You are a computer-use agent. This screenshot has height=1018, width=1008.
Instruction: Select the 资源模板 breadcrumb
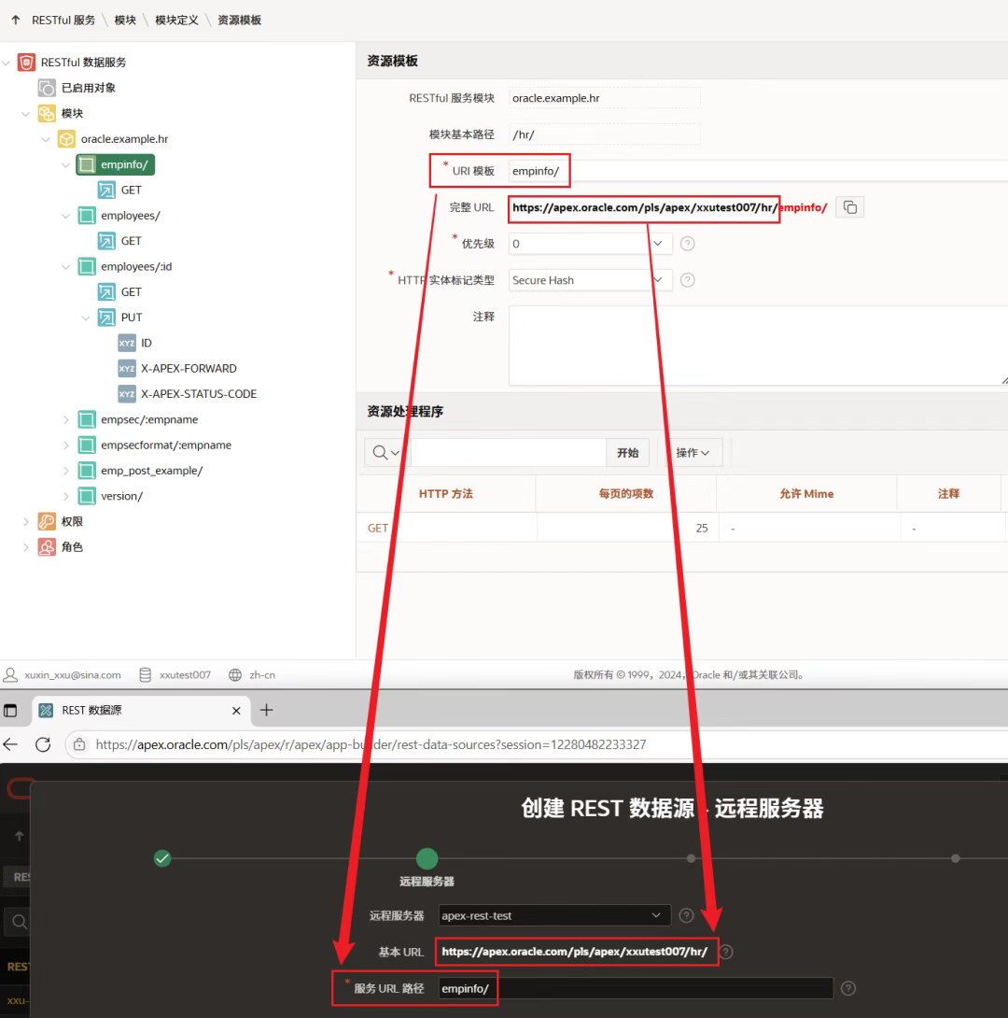239,21
